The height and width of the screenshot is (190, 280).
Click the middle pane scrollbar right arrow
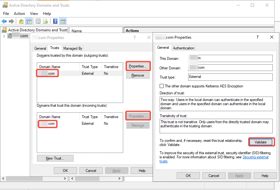(119, 178)
